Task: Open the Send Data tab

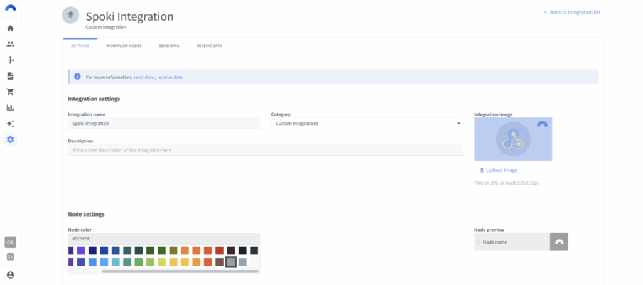Action: (x=169, y=46)
